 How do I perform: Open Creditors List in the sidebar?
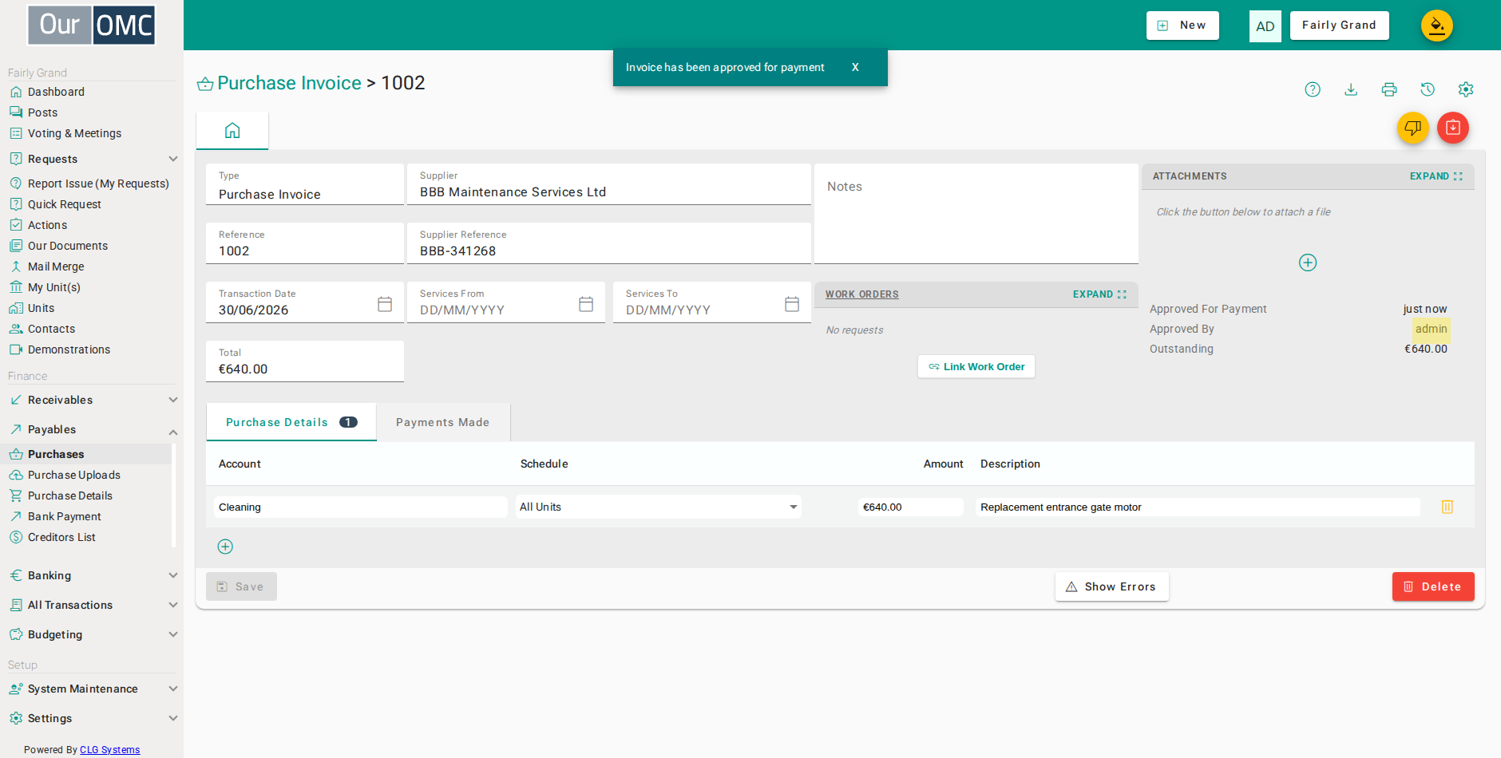[x=61, y=537]
